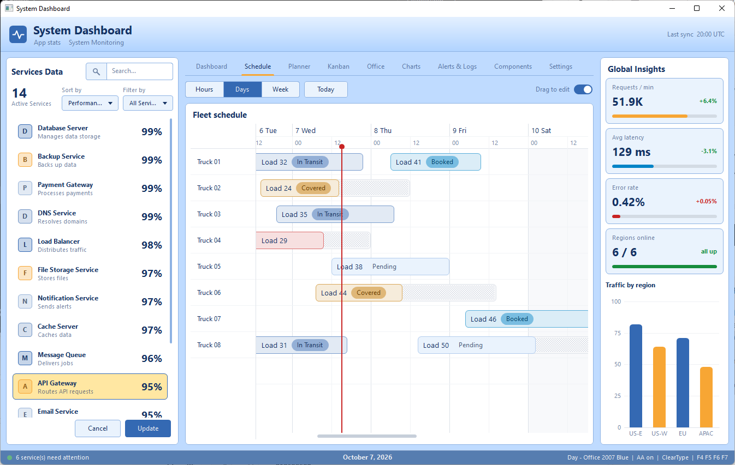
Task: Click the Regions online card
Action: coord(665,251)
